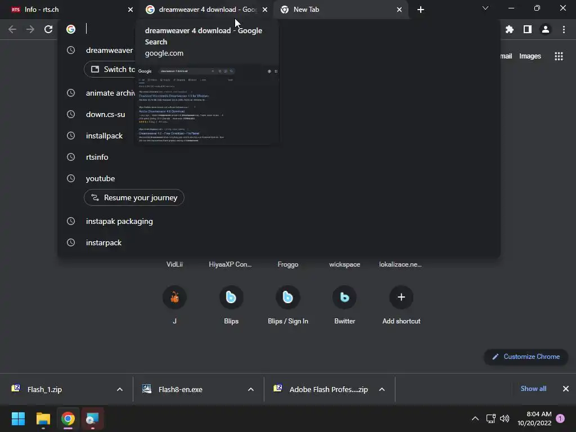Open the J shortcut tile
The height and width of the screenshot is (432, 576).
[x=174, y=305]
